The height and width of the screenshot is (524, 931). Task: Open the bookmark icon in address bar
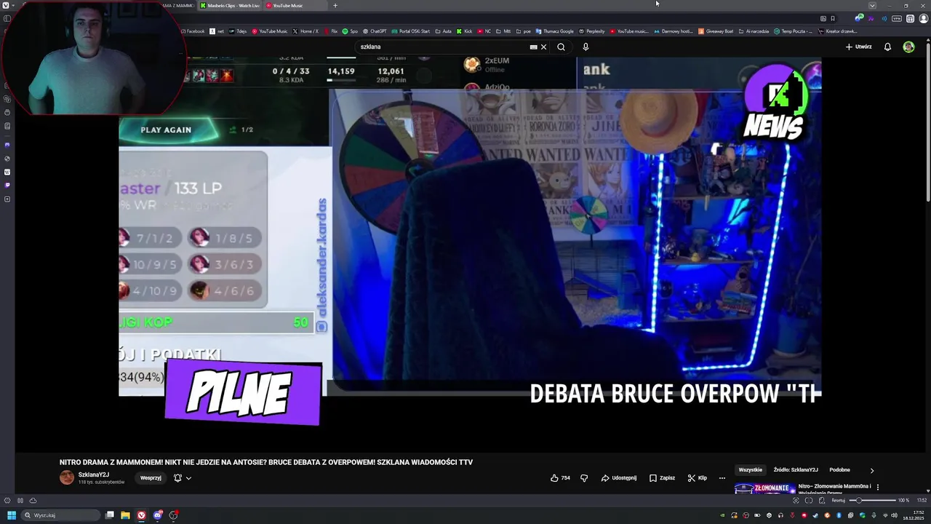click(x=833, y=18)
